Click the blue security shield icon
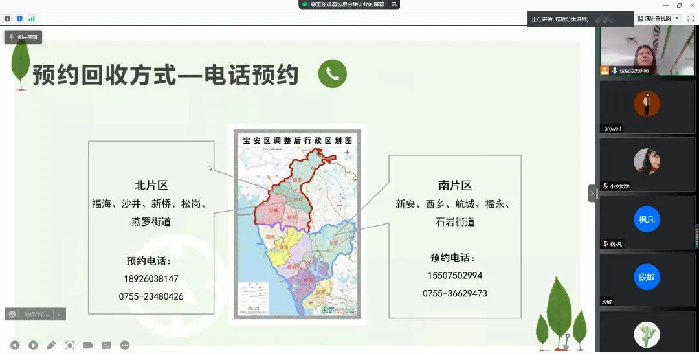This screenshot has height=354, width=699. pyautogui.click(x=19, y=19)
